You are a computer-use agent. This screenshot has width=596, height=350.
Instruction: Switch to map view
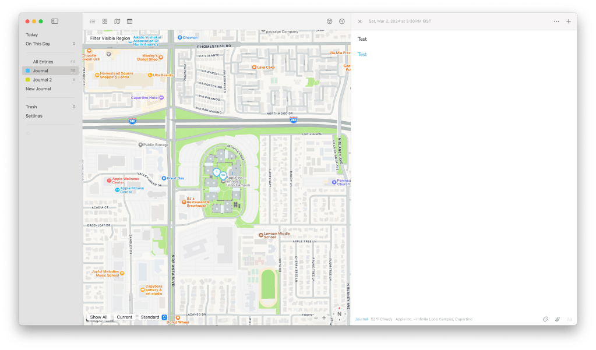pyautogui.click(x=117, y=22)
